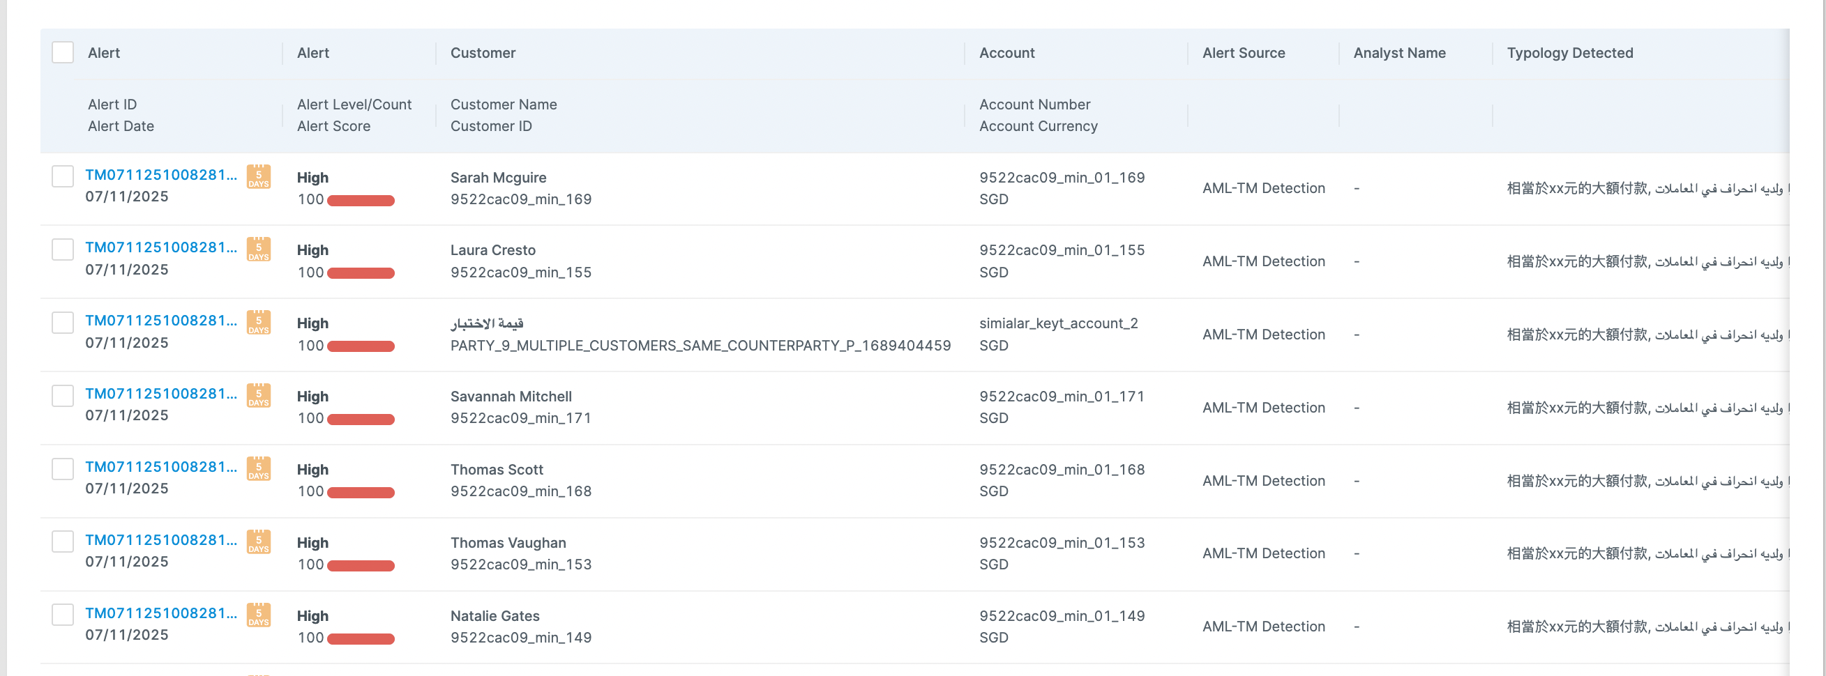Select the checkbox for Natalie Gates's alert
The image size is (1826, 676).
click(63, 615)
